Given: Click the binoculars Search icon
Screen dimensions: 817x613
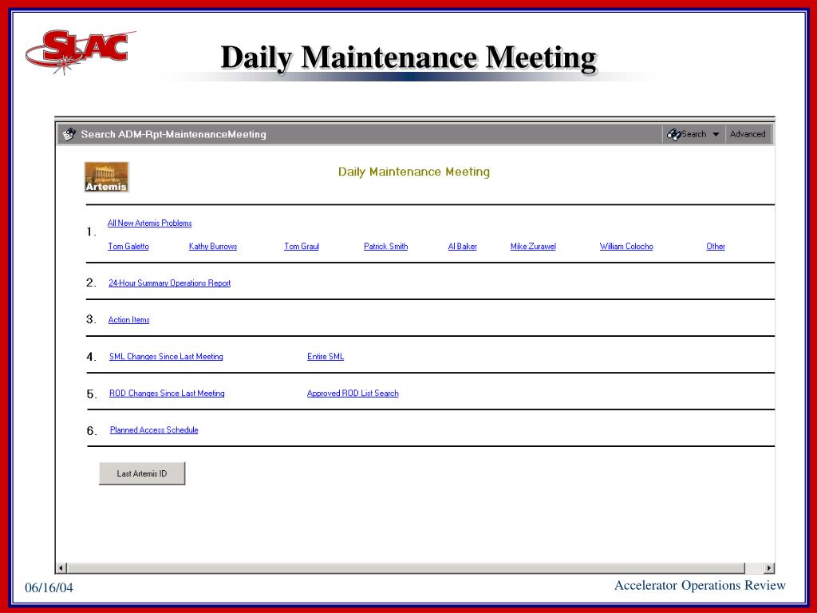Looking at the screenshot, I should click(673, 134).
